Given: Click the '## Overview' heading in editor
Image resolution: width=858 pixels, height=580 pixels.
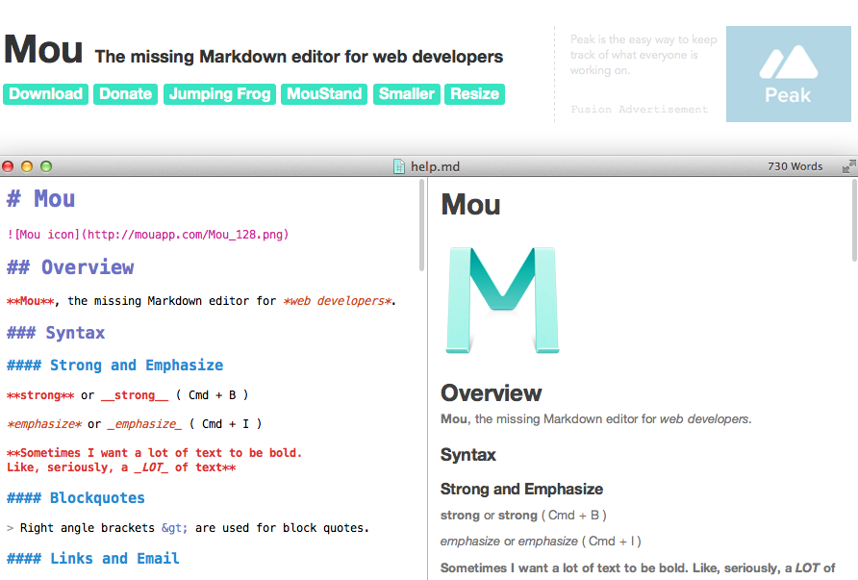Looking at the screenshot, I should pos(70,267).
